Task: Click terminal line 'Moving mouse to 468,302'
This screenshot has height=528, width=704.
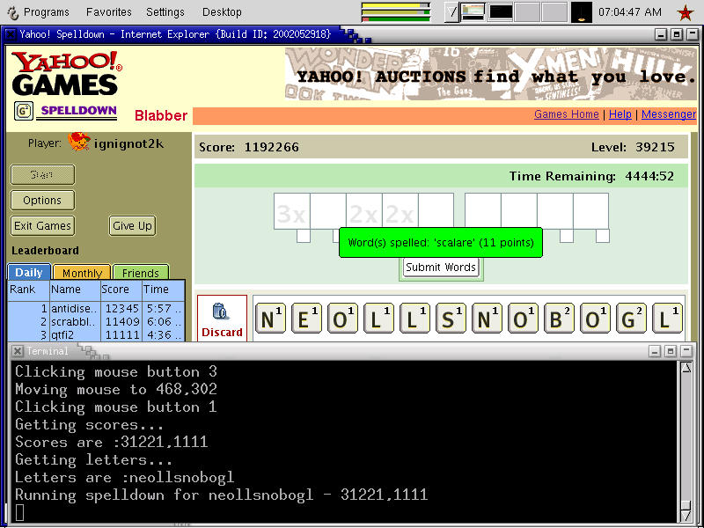Action: coord(116,389)
